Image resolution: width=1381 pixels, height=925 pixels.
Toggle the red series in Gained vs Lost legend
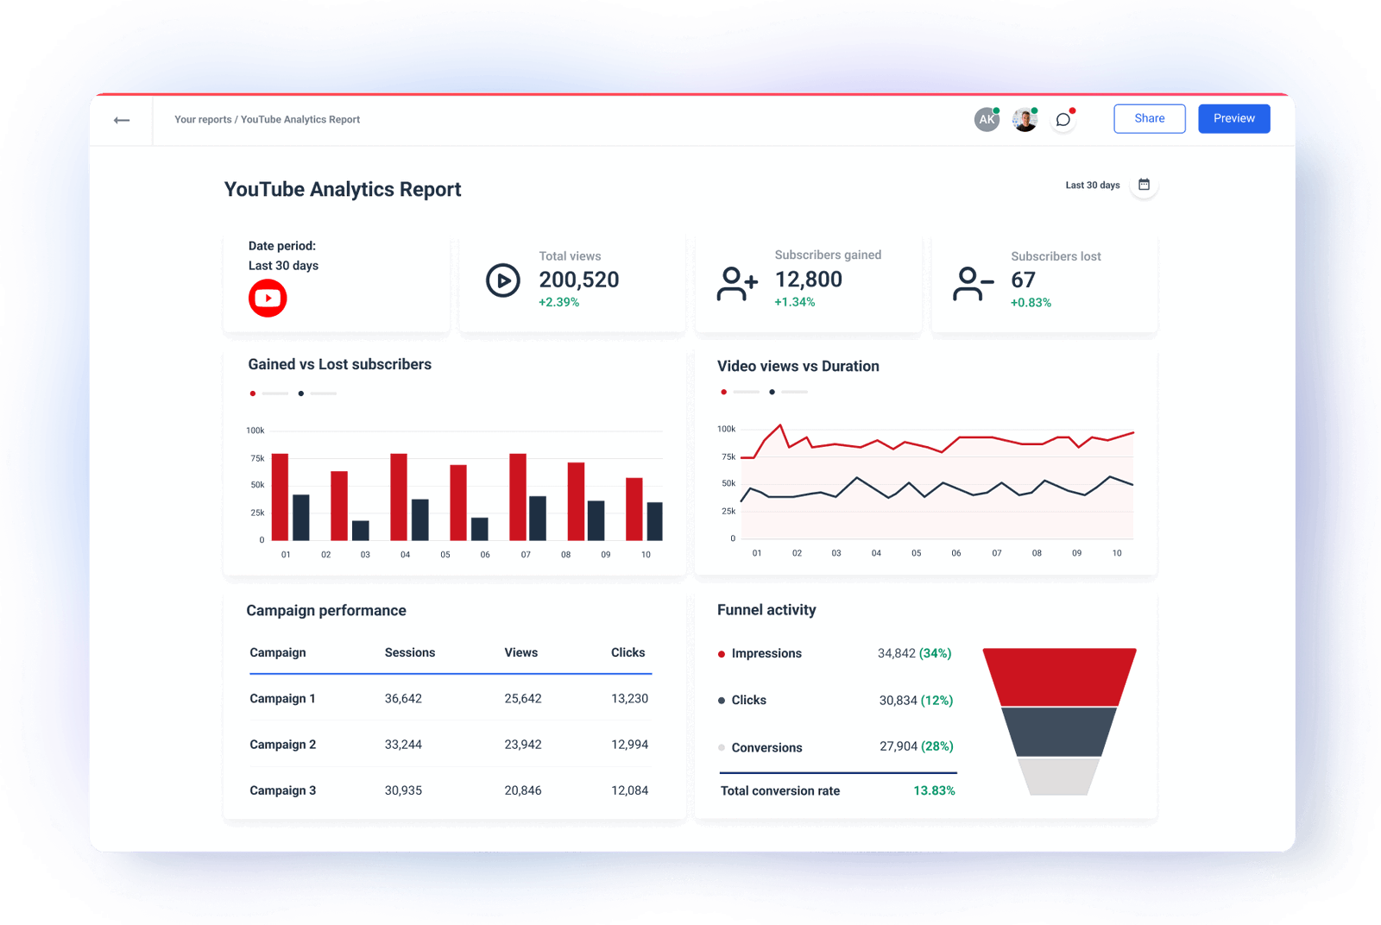tap(253, 393)
